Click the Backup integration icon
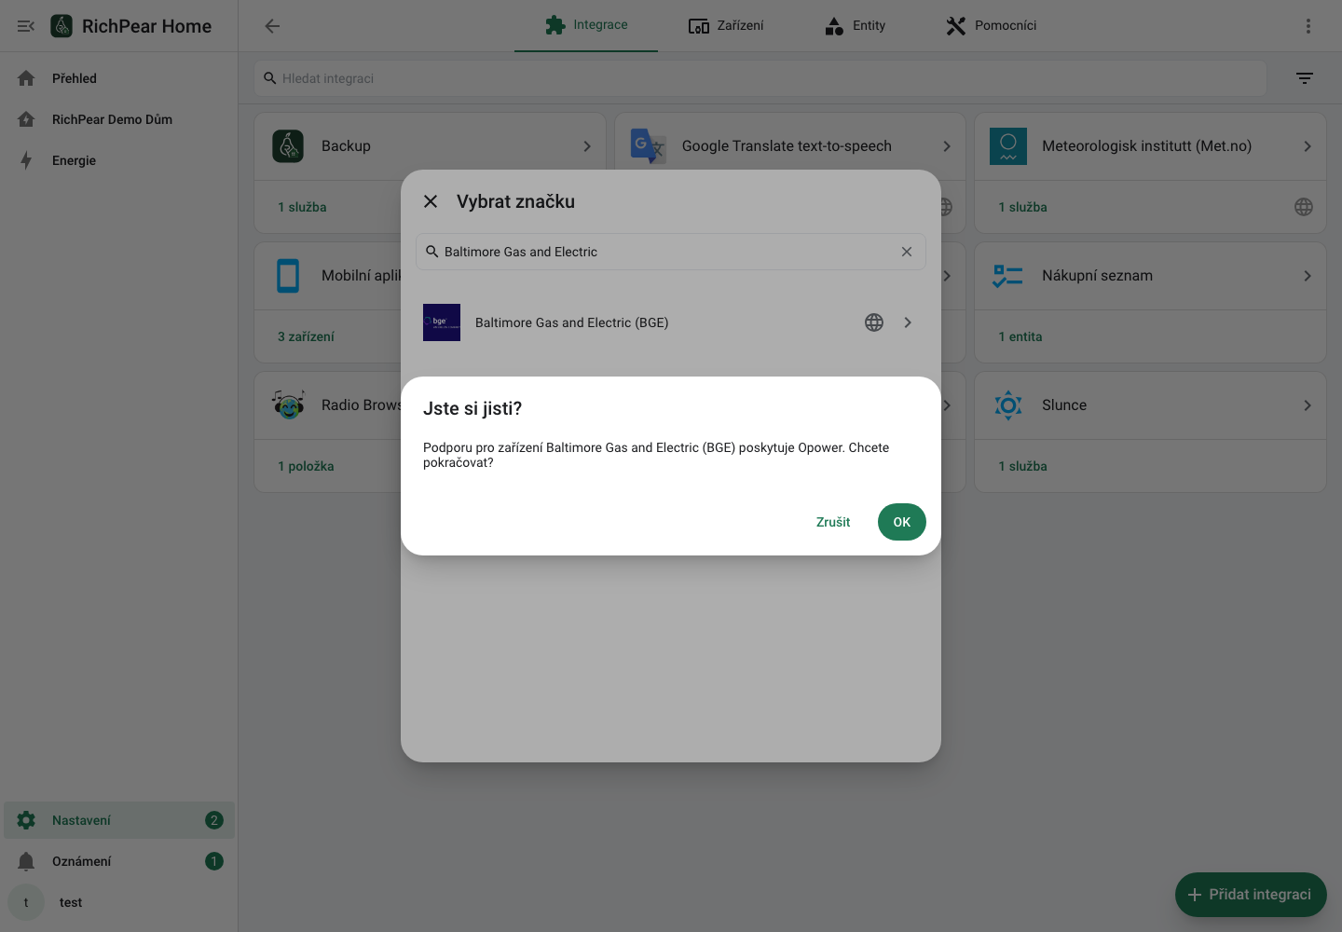Image resolution: width=1342 pixels, height=932 pixels. point(288,146)
